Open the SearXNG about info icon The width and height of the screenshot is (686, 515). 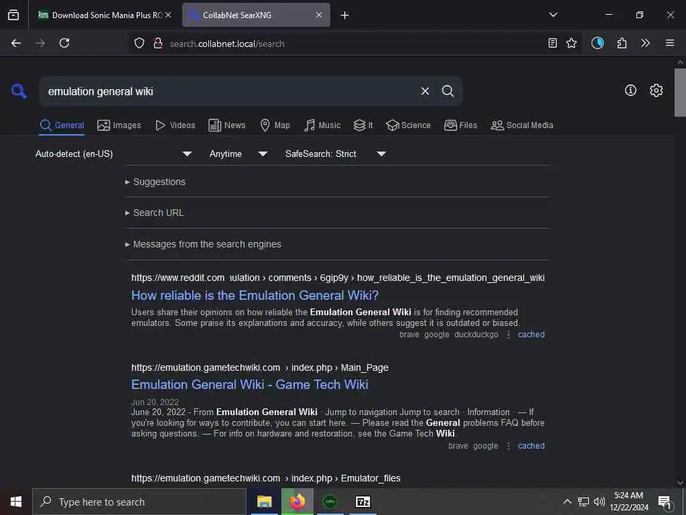tap(630, 91)
